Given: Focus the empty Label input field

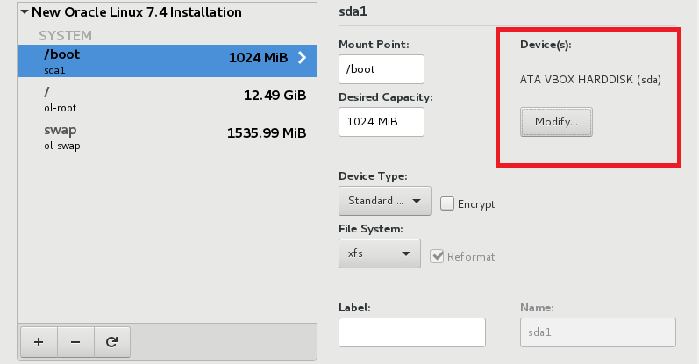Looking at the screenshot, I should coord(411,333).
